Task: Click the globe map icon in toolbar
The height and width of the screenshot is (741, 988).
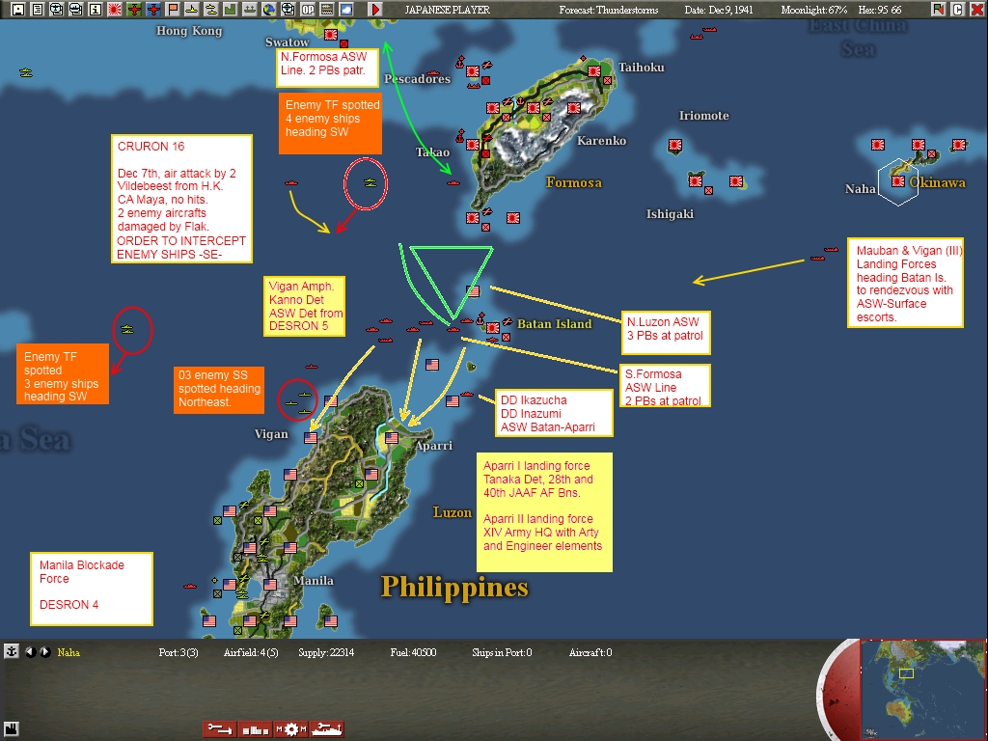Action: (269, 10)
